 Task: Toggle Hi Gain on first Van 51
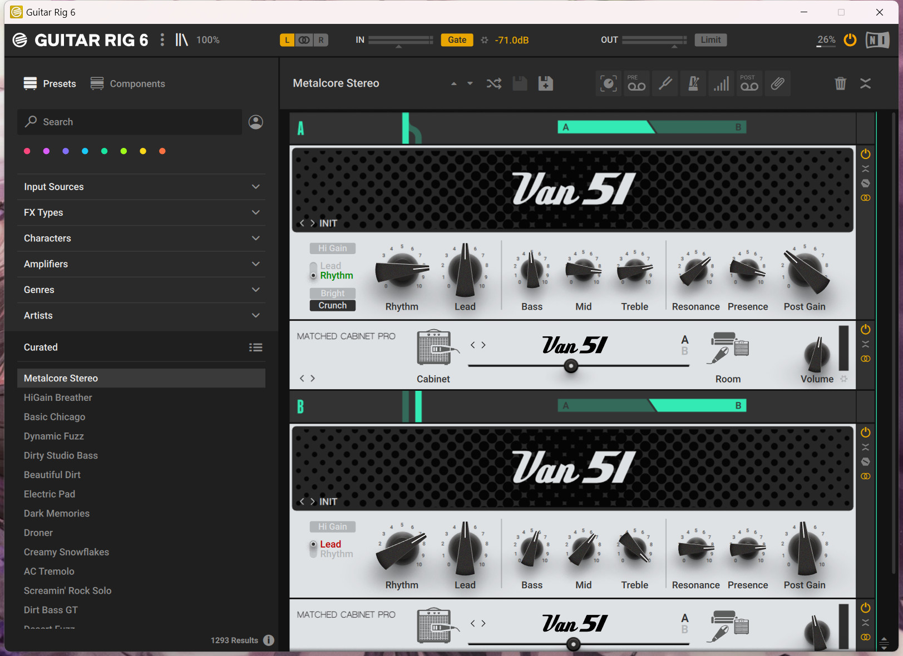point(332,249)
